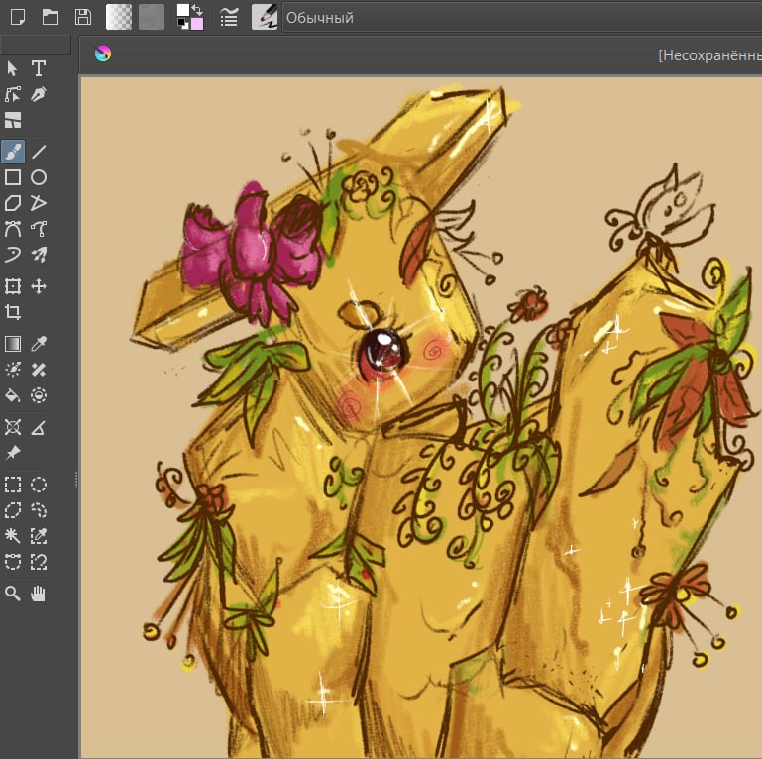The image size is (762, 759).
Task: Select the Polyline tool
Action: [x=39, y=203]
